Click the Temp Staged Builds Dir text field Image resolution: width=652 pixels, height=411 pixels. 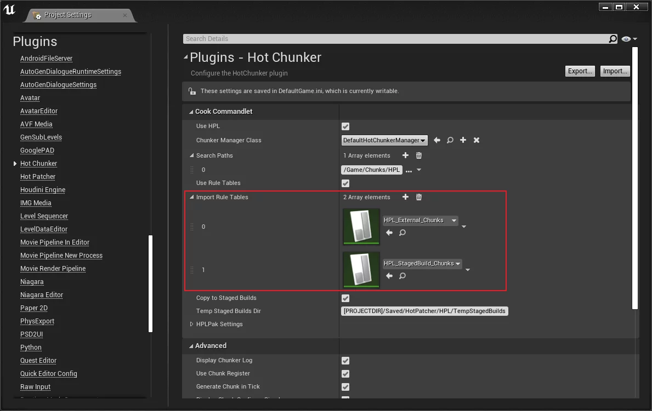click(424, 311)
